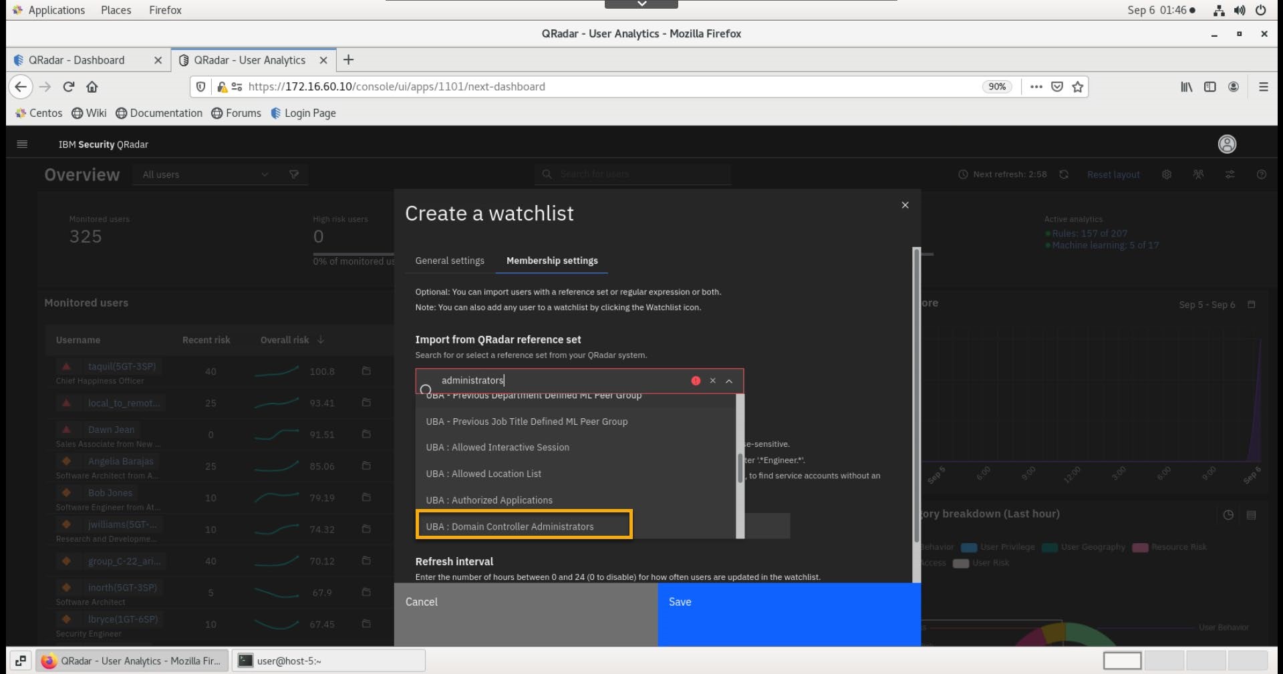Click the filter funnel icon
Screen dimensions: 1283x674
pyautogui.click(x=294, y=174)
